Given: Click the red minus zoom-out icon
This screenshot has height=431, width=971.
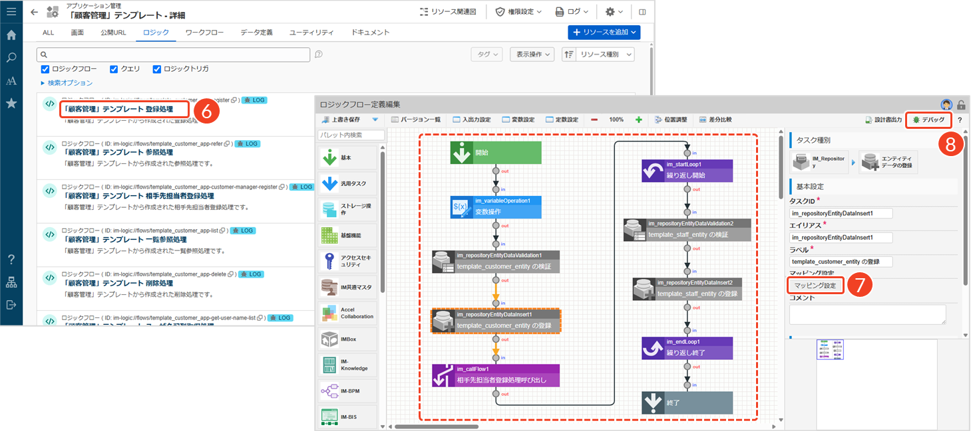Looking at the screenshot, I should [594, 120].
